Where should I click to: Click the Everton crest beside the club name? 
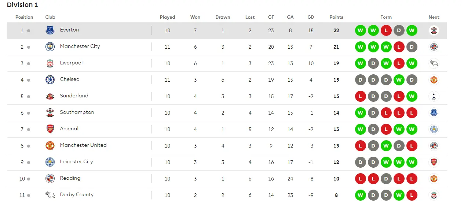tap(50, 30)
